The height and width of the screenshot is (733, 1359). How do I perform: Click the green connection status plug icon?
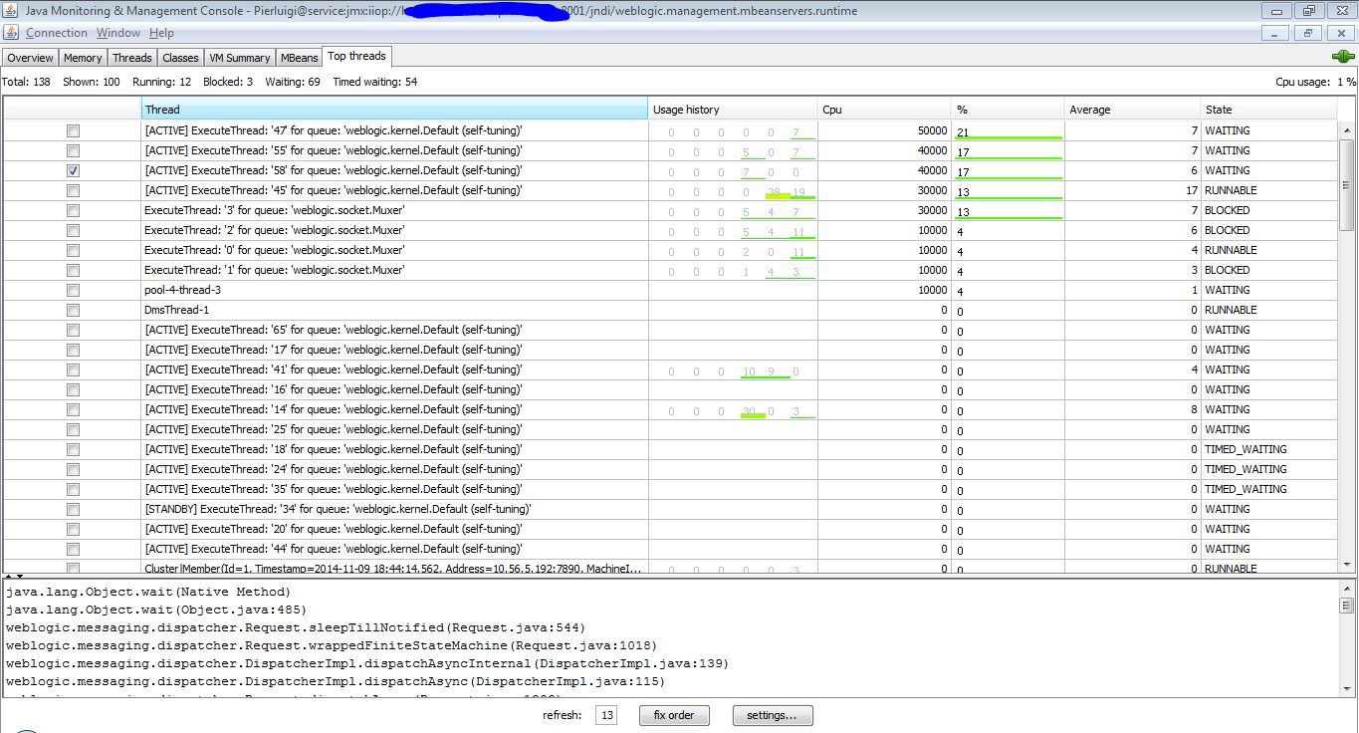pos(1342,56)
